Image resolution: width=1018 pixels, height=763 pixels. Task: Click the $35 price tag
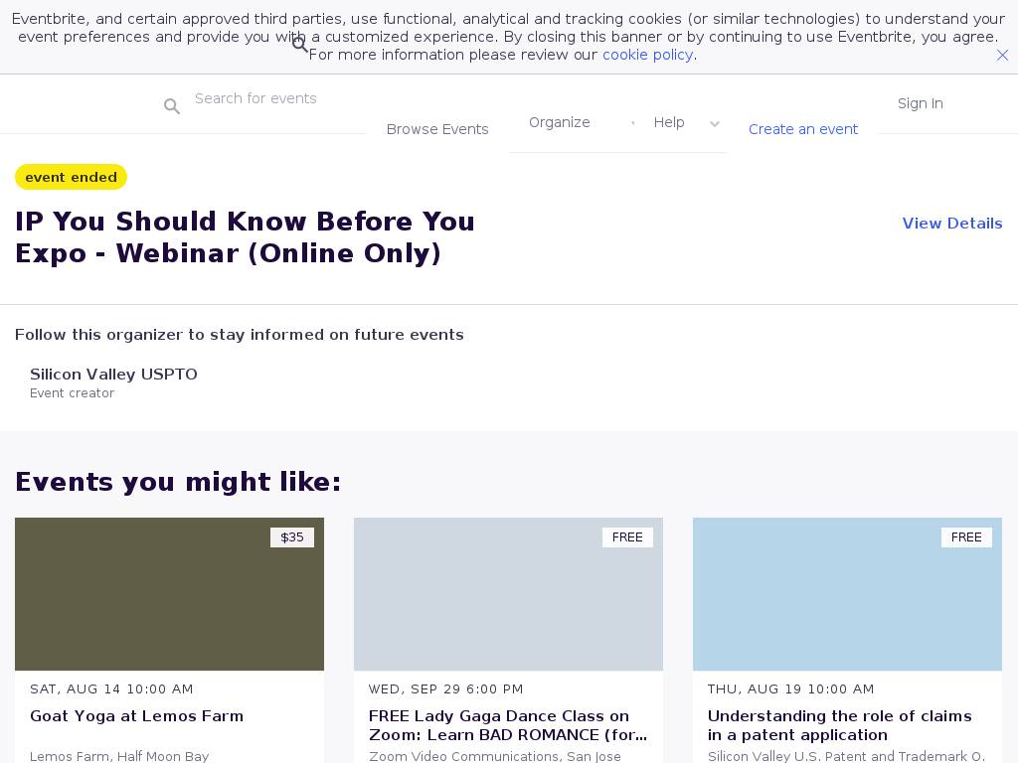292,537
